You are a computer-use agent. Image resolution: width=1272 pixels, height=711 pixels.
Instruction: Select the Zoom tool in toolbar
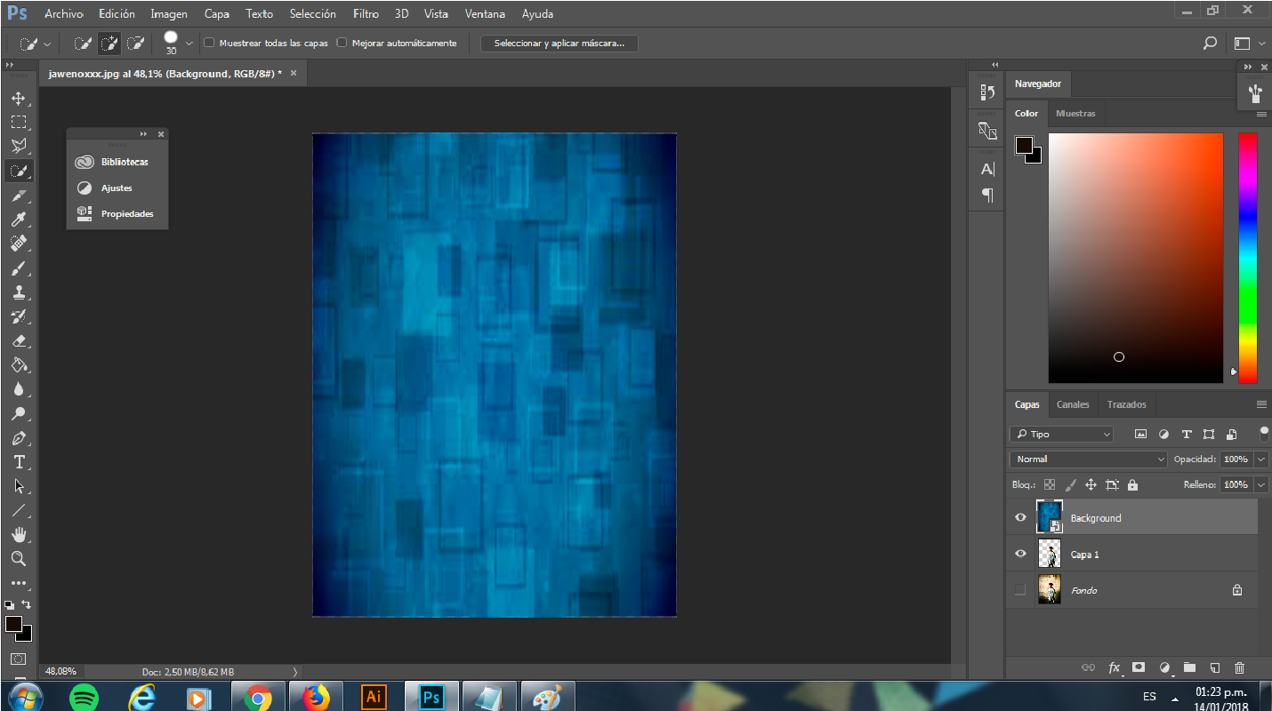pos(19,559)
